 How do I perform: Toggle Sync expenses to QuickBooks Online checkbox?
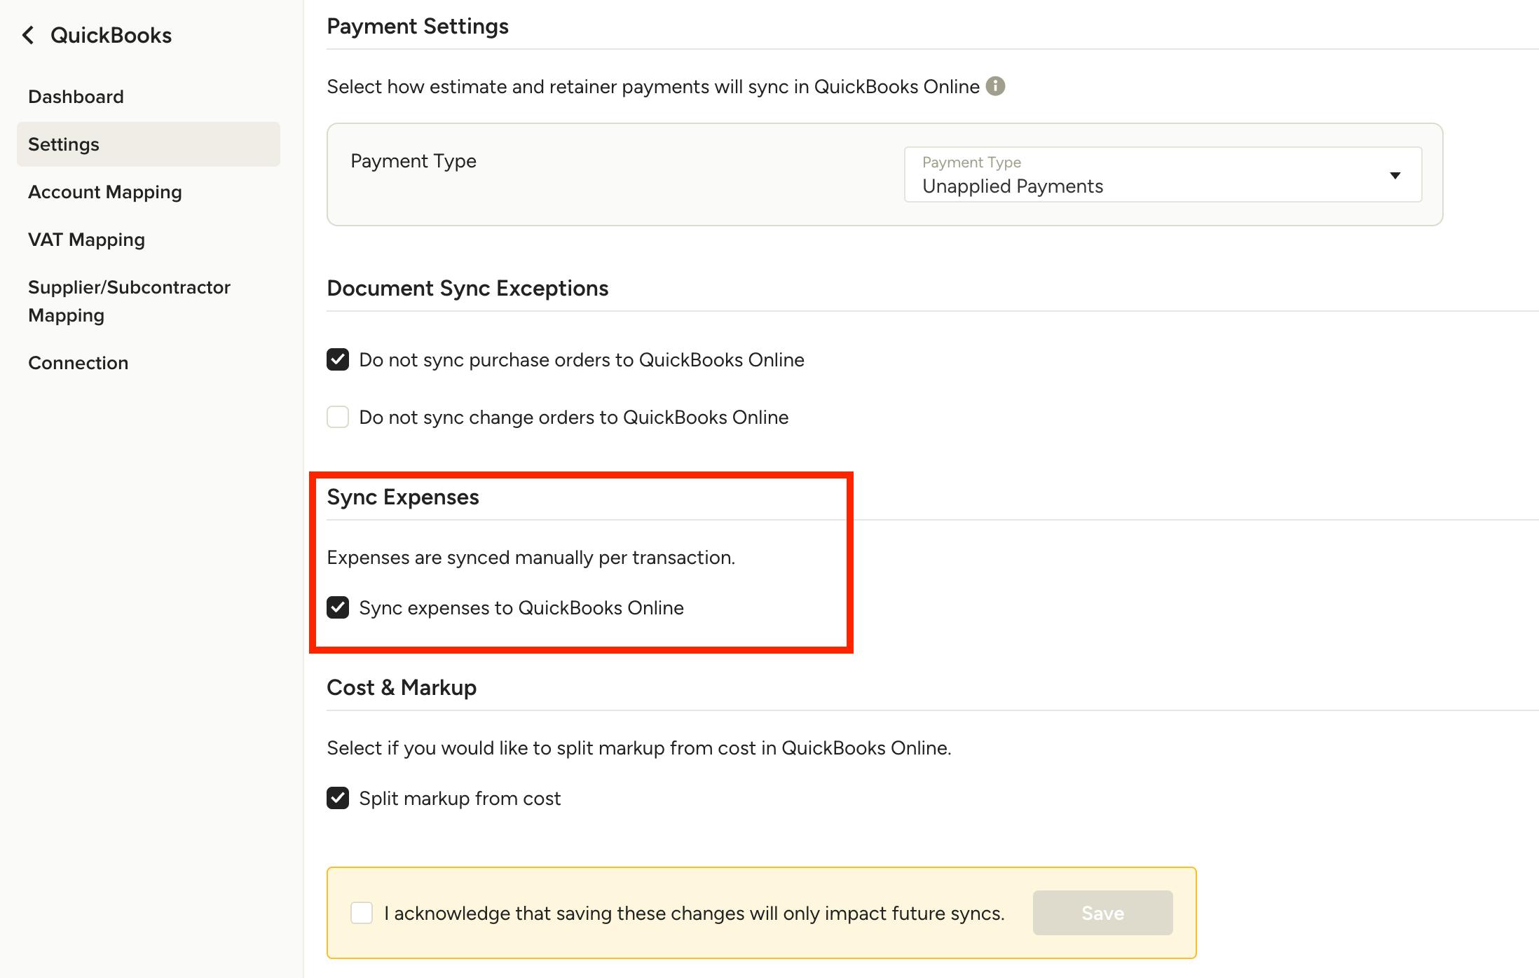pos(338,607)
